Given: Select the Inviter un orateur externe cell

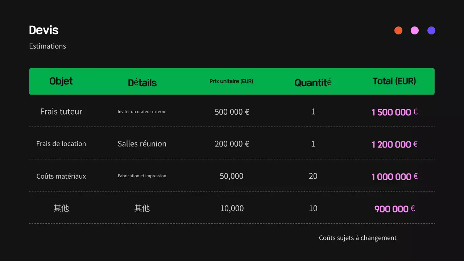Looking at the screenshot, I should pos(142,112).
